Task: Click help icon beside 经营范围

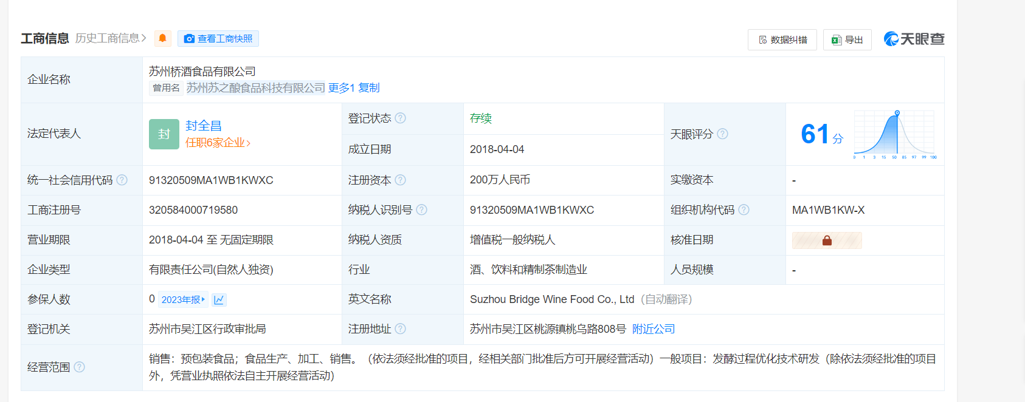Action: (79, 367)
